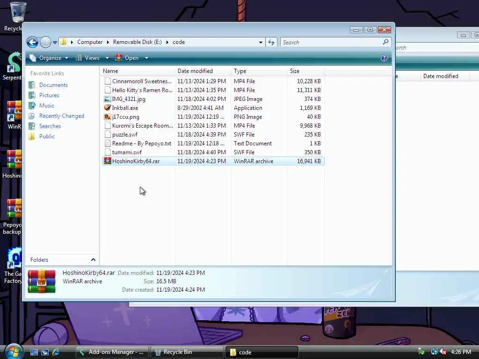Click the muted volume tray icon
This screenshot has width=479, height=359.
[x=443, y=352]
